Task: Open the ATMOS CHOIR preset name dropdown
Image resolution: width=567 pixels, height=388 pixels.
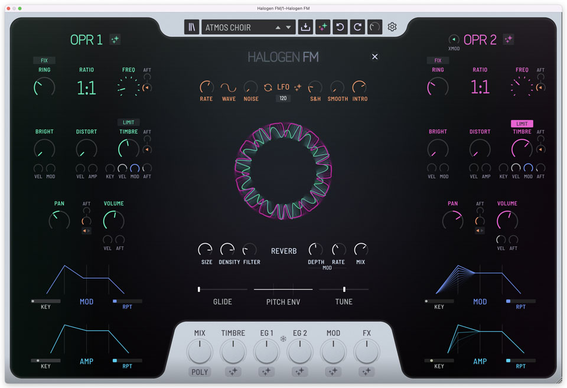Action: [x=249, y=27]
